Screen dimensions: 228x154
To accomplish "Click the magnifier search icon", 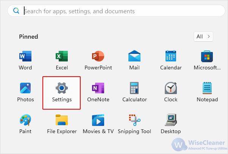I will pos(16,11).
